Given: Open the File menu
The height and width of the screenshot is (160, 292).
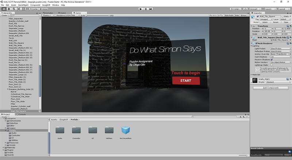Looking at the screenshot, I should point(3,5).
